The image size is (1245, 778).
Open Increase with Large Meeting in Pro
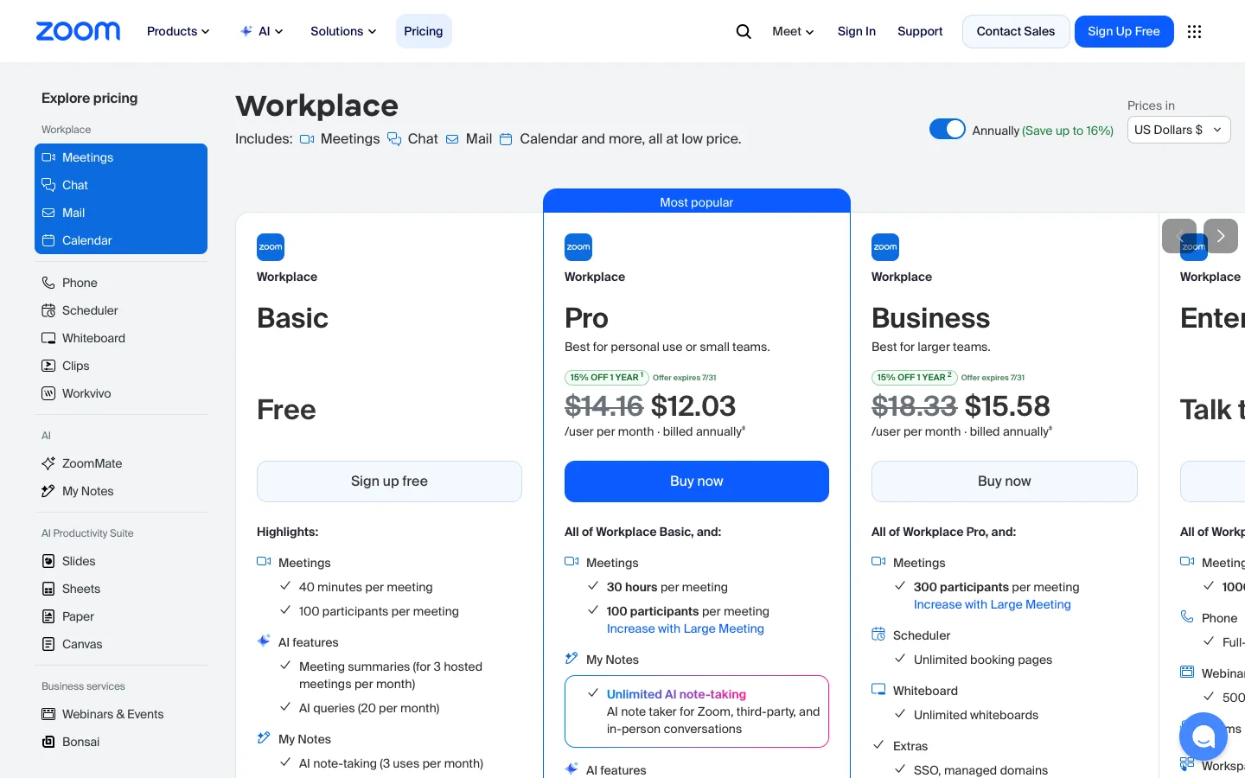coord(686,628)
